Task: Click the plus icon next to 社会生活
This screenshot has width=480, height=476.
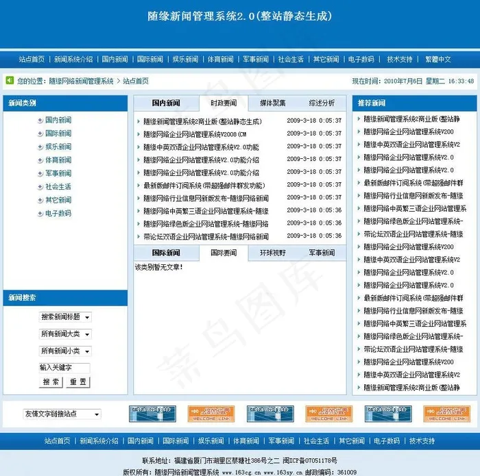Action: coord(40,187)
